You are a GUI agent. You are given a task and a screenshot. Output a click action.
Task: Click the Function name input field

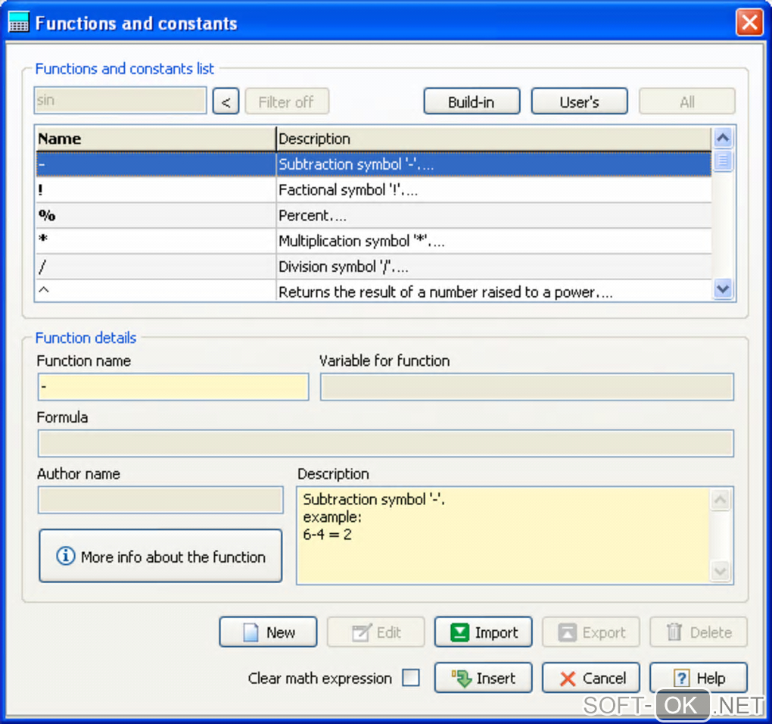click(x=173, y=387)
